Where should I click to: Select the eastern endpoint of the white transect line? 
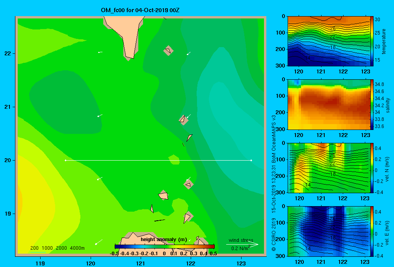click(251, 160)
